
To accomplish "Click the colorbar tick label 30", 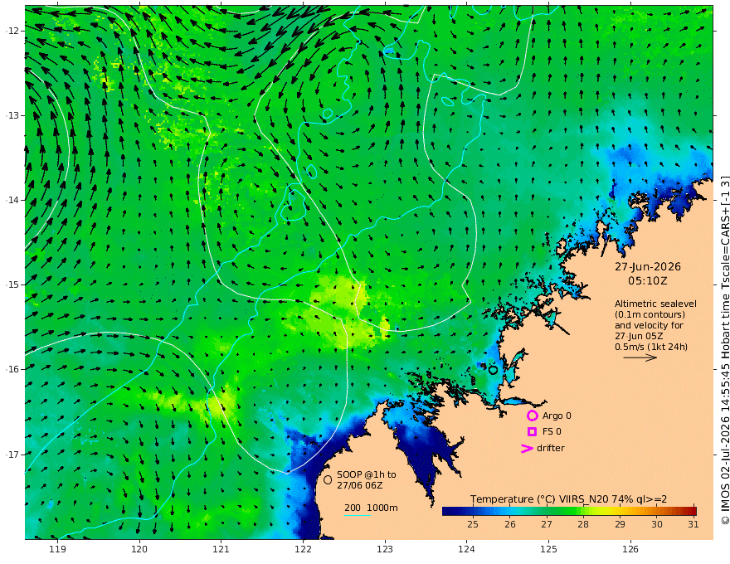I will [656, 524].
